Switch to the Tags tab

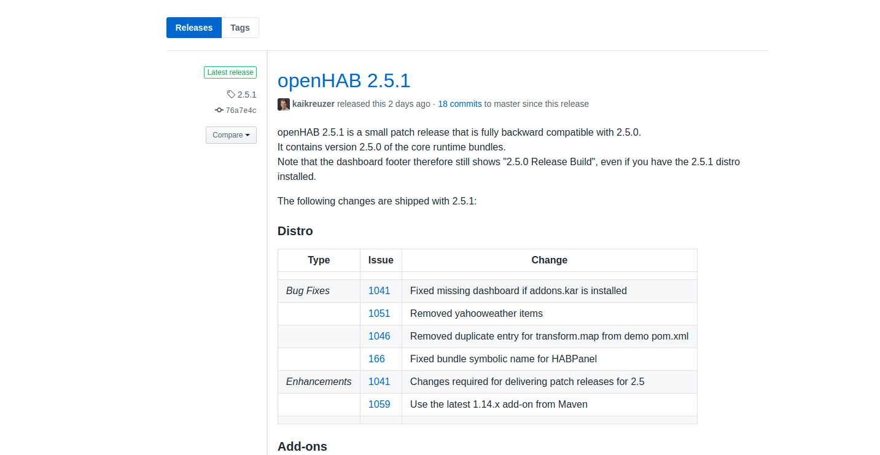239,28
